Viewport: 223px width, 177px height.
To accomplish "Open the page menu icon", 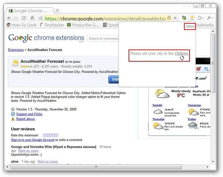I will (201, 18).
